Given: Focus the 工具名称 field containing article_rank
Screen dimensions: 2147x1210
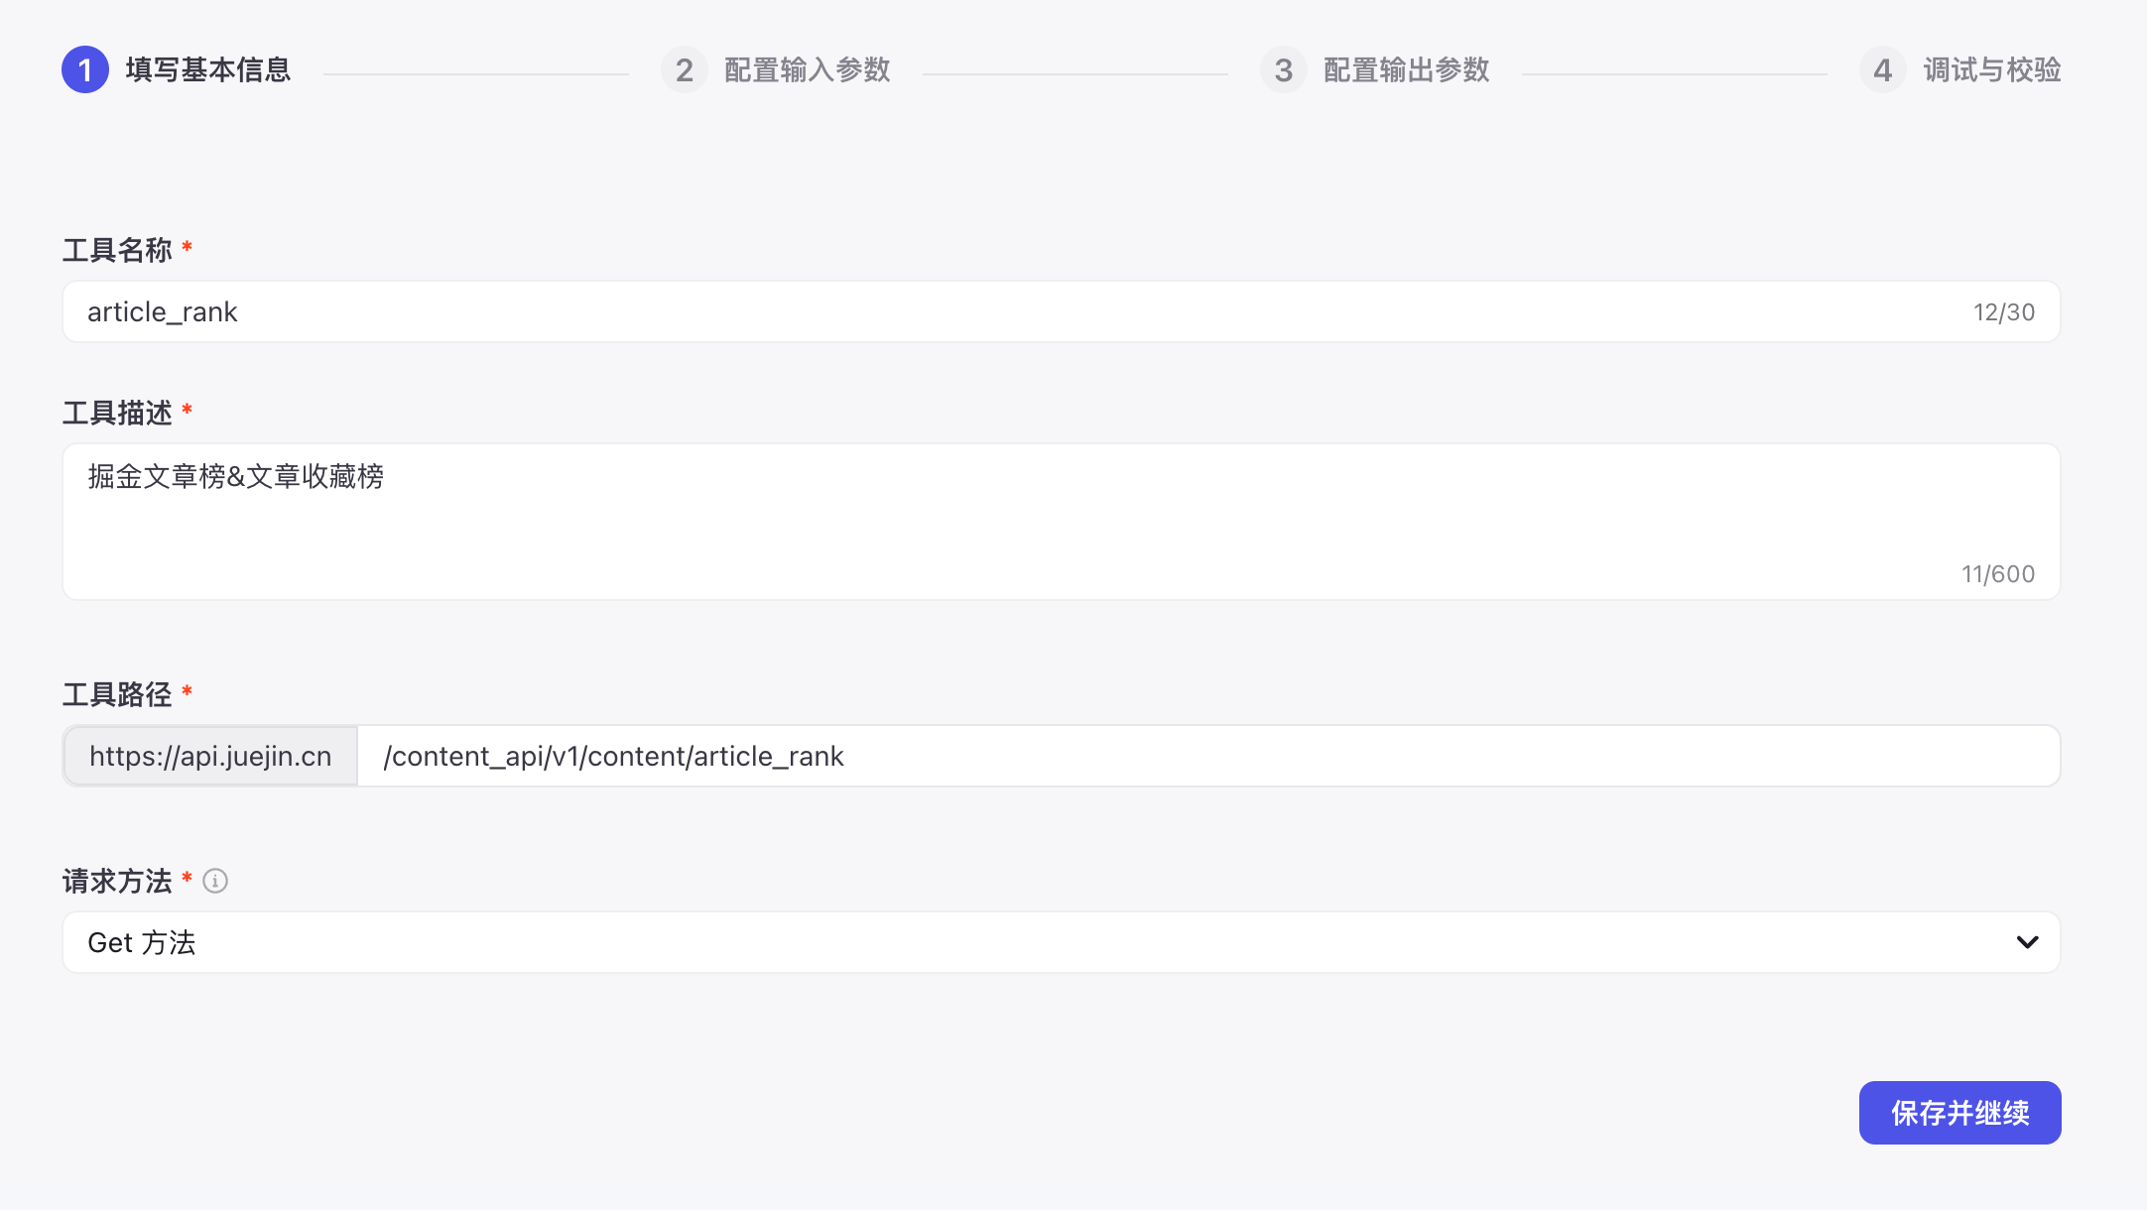Looking at the screenshot, I should (x=1062, y=311).
